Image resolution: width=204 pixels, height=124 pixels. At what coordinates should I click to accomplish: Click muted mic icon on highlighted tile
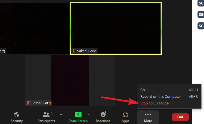(74, 51)
